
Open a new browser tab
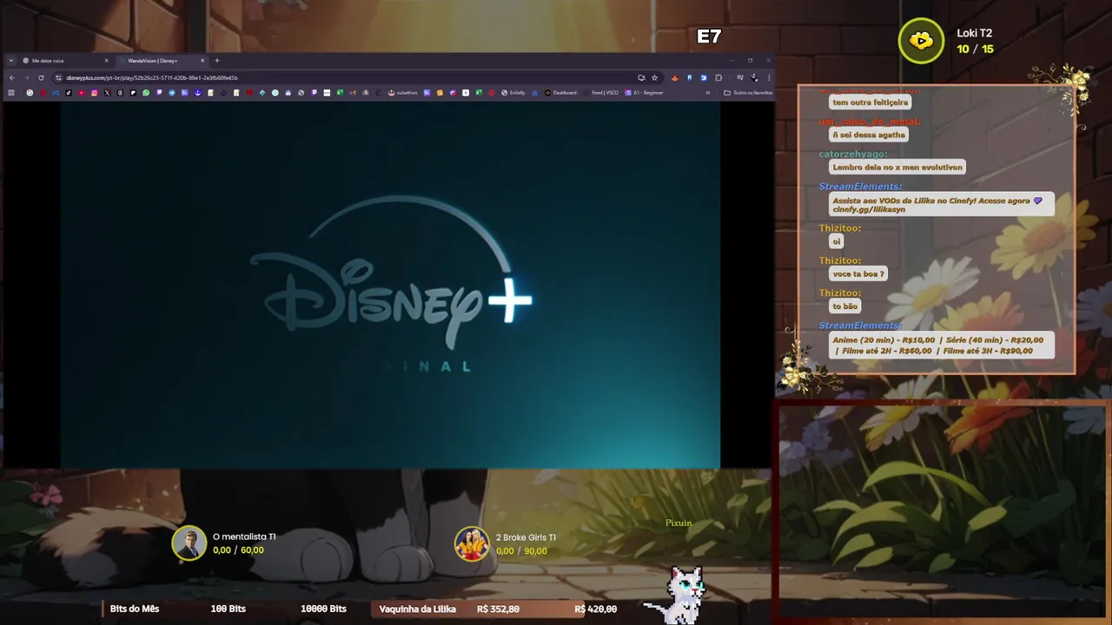217,61
